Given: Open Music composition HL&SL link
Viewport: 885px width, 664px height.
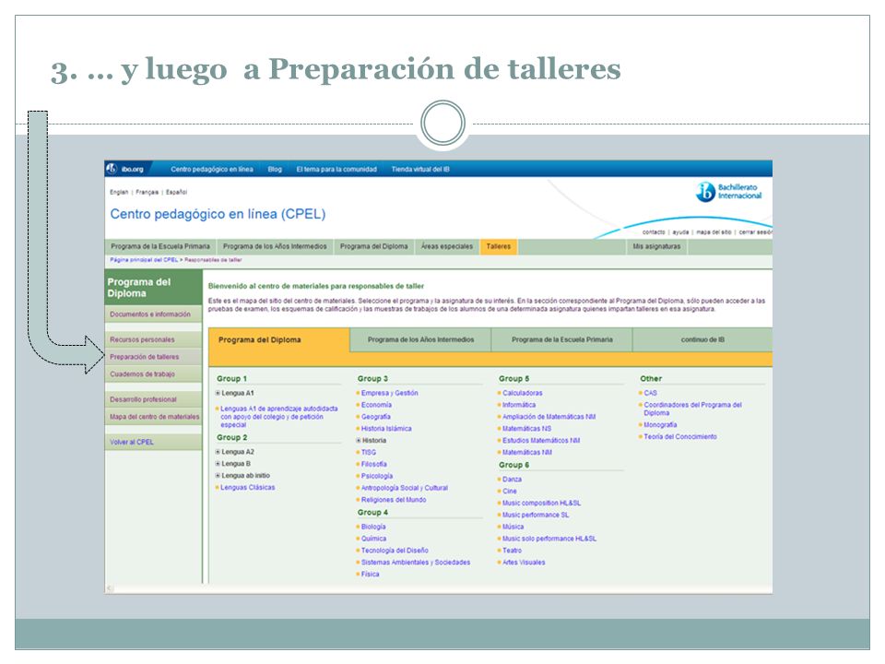Looking at the screenshot, I should 541,504.
